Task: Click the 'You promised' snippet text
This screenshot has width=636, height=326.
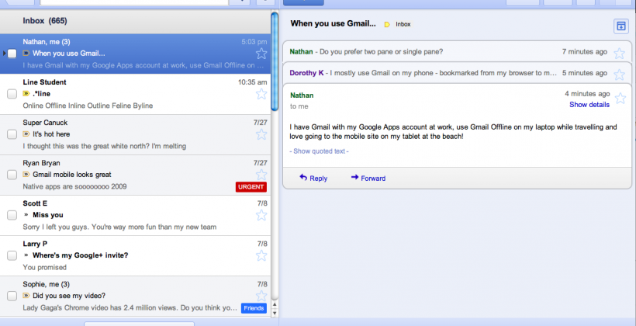Action: [x=45, y=267]
